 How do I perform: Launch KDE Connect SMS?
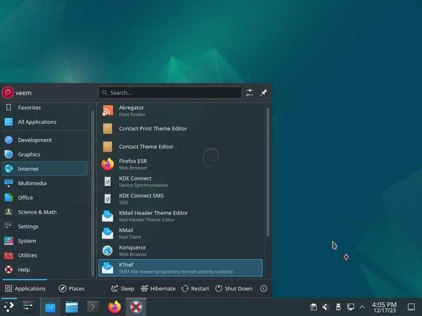click(x=181, y=199)
